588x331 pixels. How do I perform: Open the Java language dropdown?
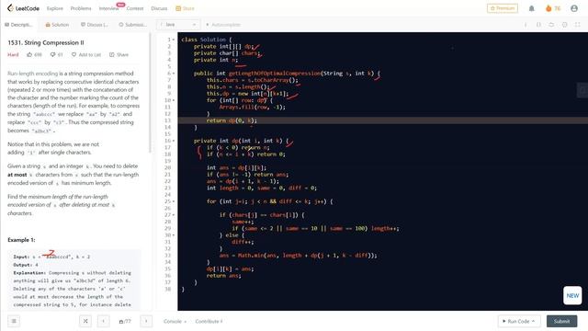[x=178, y=25]
